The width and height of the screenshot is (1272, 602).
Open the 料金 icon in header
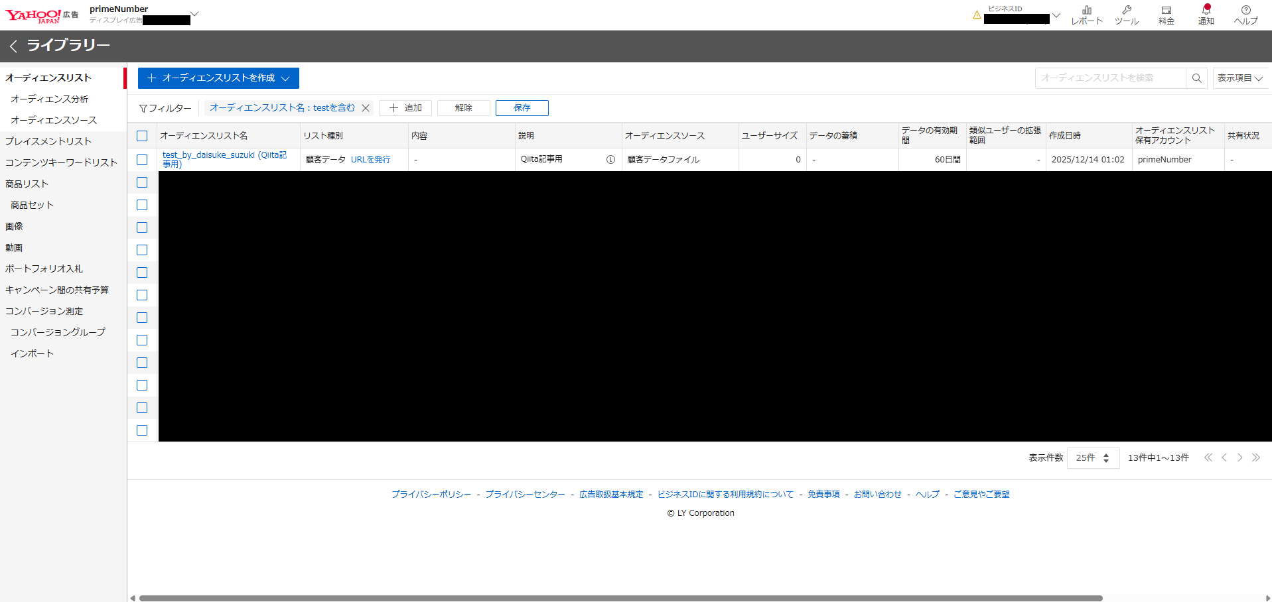(x=1166, y=15)
